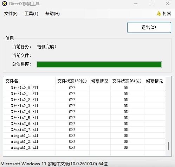Click the 退出(X) button
The height and width of the screenshot is (167, 175).
(149, 27)
